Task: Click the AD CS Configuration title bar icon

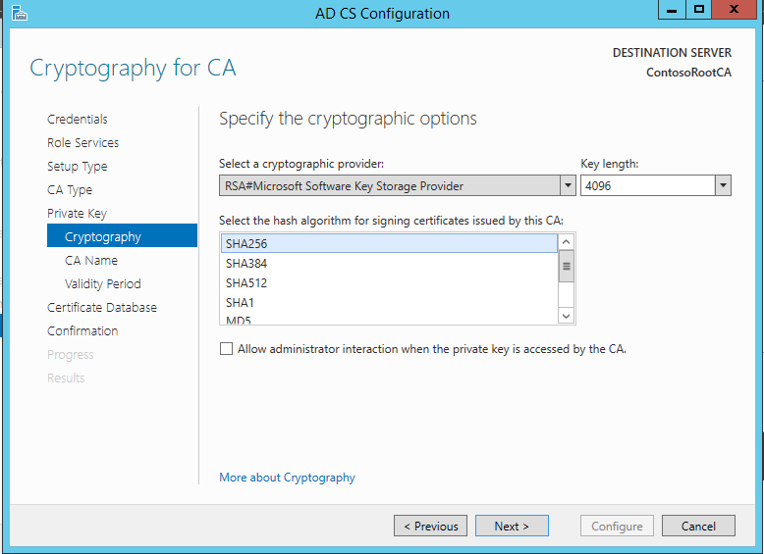Action: (19, 13)
